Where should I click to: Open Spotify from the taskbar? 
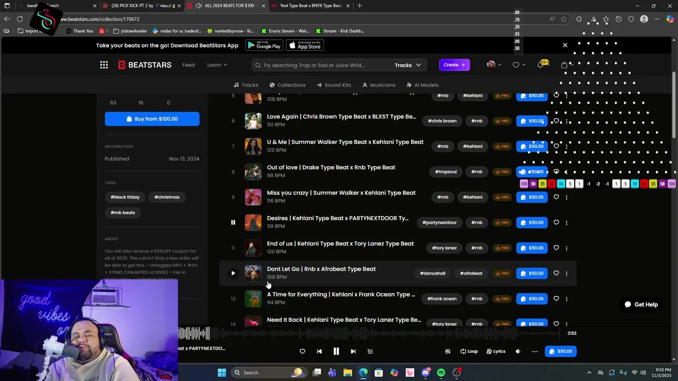pyautogui.click(x=441, y=373)
